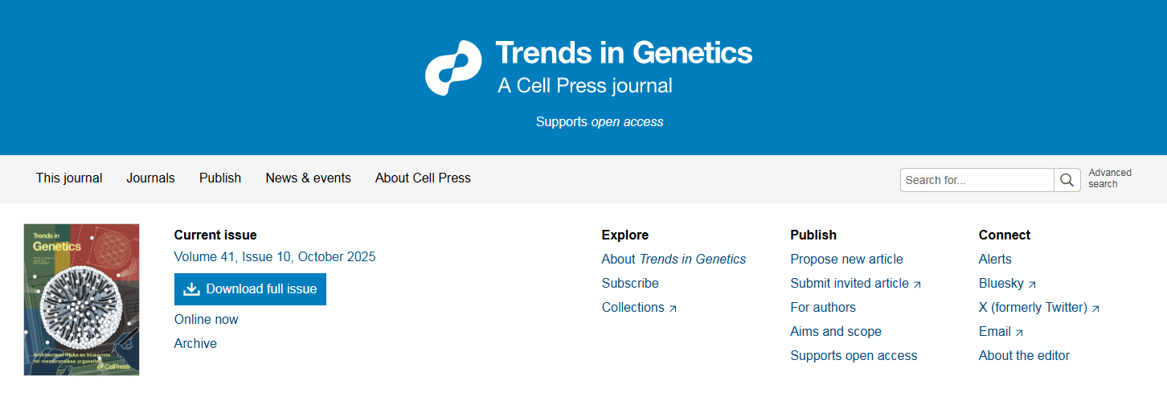Image resolution: width=1167 pixels, height=401 pixels.
Task: Go to the Archive link
Action: (195, 344)
